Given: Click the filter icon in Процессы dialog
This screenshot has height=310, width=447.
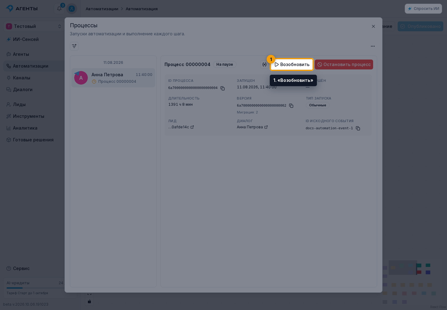Looking at the screenshot, I should [x=74, y=46].
